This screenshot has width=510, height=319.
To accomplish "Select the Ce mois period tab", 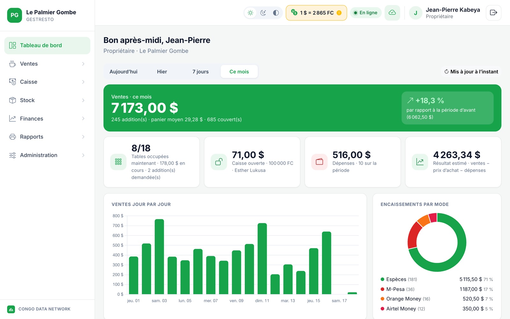I will tap(239, 72).
